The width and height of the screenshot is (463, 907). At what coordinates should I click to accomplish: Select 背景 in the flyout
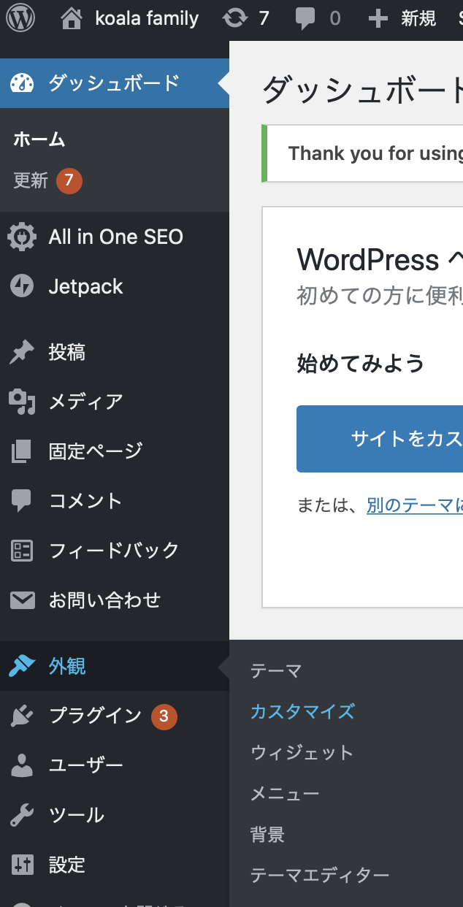point(268,834)
